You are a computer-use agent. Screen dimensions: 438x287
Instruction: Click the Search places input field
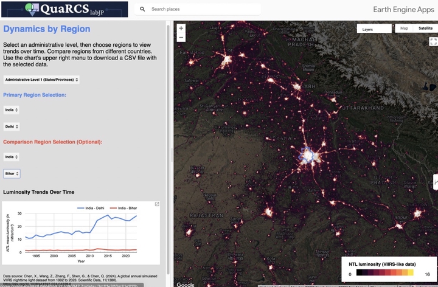pyautogui.click(x=204, y=10)
